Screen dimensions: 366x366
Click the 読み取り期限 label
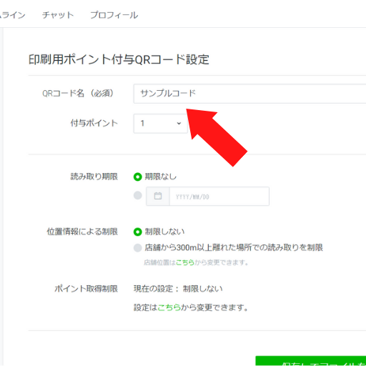[x=94, y=177]
